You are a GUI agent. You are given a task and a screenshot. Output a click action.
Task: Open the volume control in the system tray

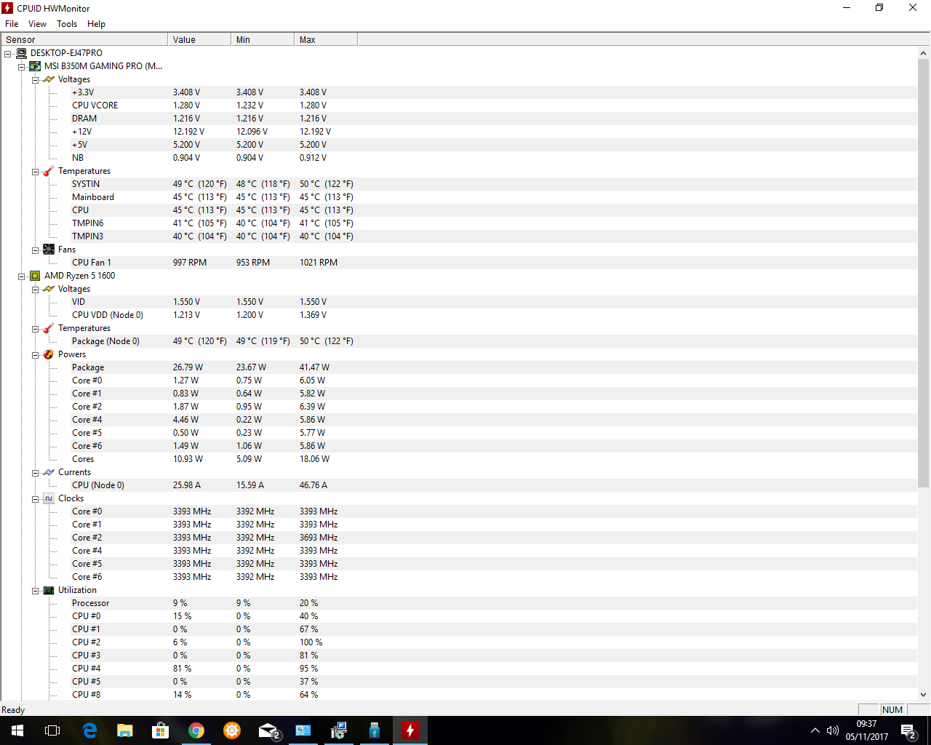pyautogui.click(x=833, y=730)
